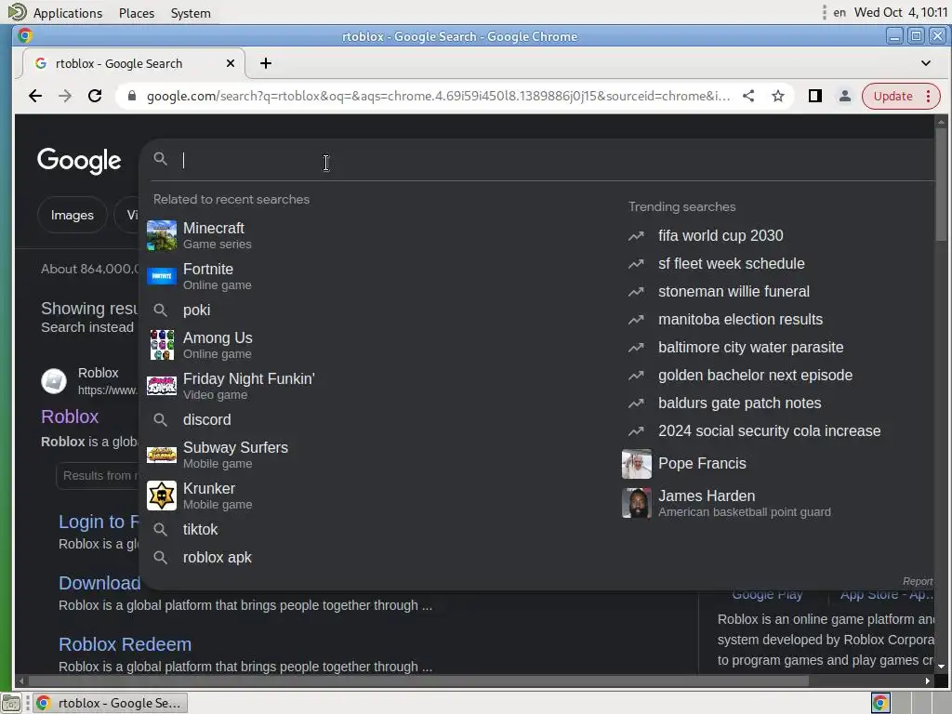Viewport: 952px width, 714px height.
Task: Click the Fortnite thumbnail image
Action: tap(162, 276)
